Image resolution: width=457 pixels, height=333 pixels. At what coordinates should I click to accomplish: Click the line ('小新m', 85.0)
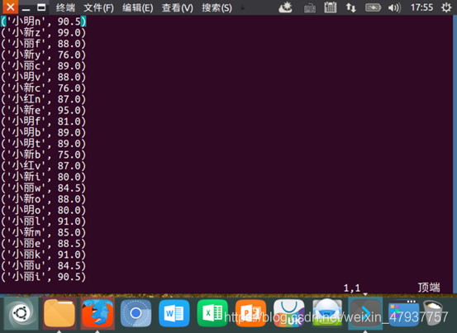(x=44, y=232)
